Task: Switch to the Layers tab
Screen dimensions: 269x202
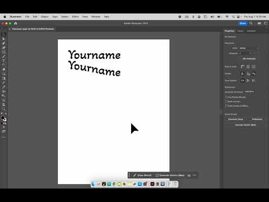Action: [240, 31]
